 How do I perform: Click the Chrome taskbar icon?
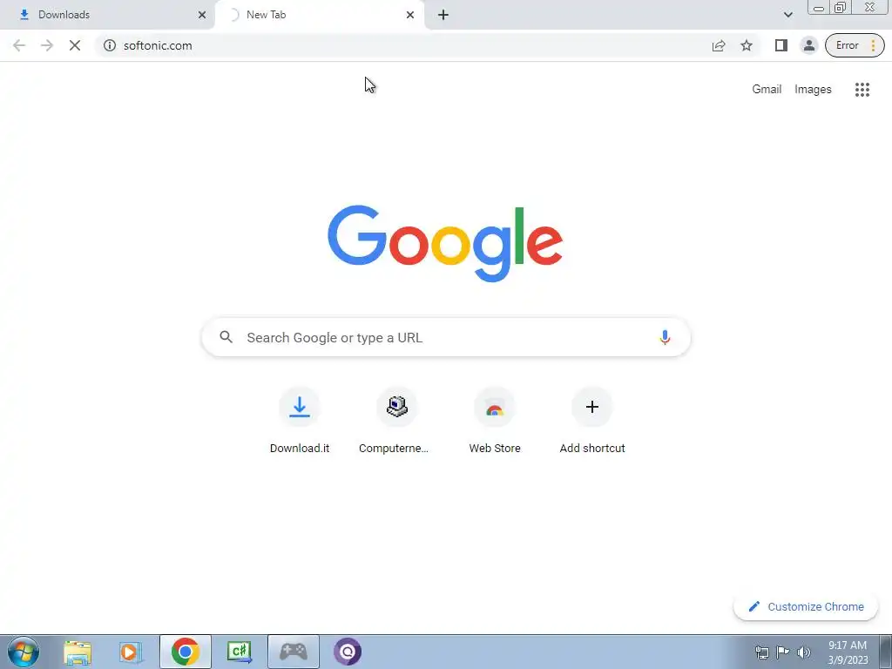[185, 652]
